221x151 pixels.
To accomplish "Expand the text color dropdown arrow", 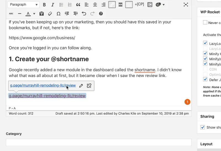I will pos(34,14).
